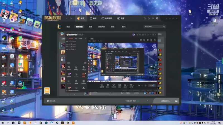223x125 pixels.
Task: Open the 商店 store tab in the client
Action: coord(93,18)
